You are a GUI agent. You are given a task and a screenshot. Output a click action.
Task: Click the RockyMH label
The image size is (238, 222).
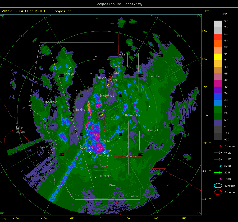point(70,74)
